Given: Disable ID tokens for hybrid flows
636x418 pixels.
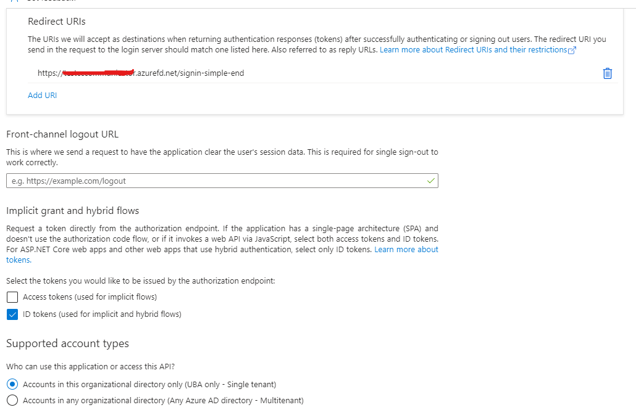Looking at the screenshot, I should click(x=12, y=314).
